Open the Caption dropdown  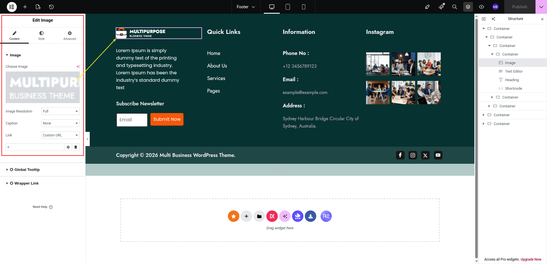[60, 123]
